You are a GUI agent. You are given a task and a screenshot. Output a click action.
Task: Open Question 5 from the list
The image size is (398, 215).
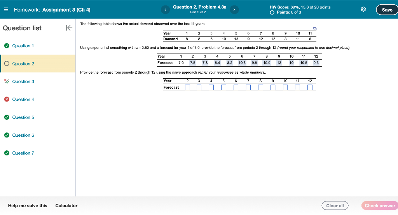click(x=23, y=117)
